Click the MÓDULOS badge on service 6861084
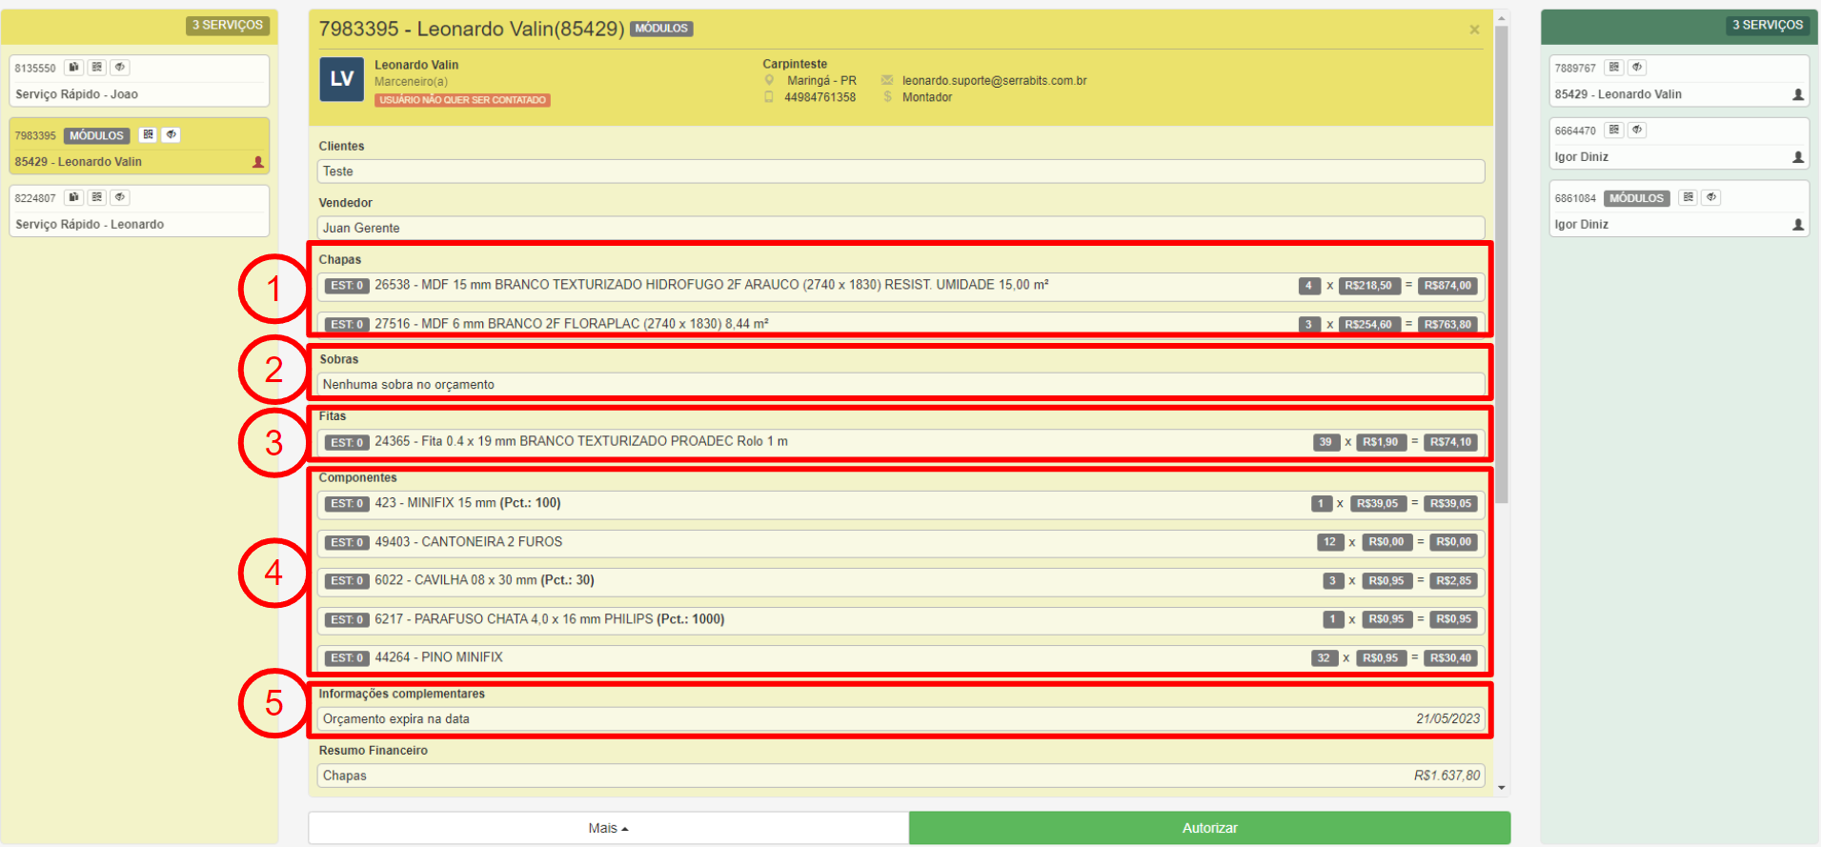This screenshot has height=847, width=1821. (1637, 198)
